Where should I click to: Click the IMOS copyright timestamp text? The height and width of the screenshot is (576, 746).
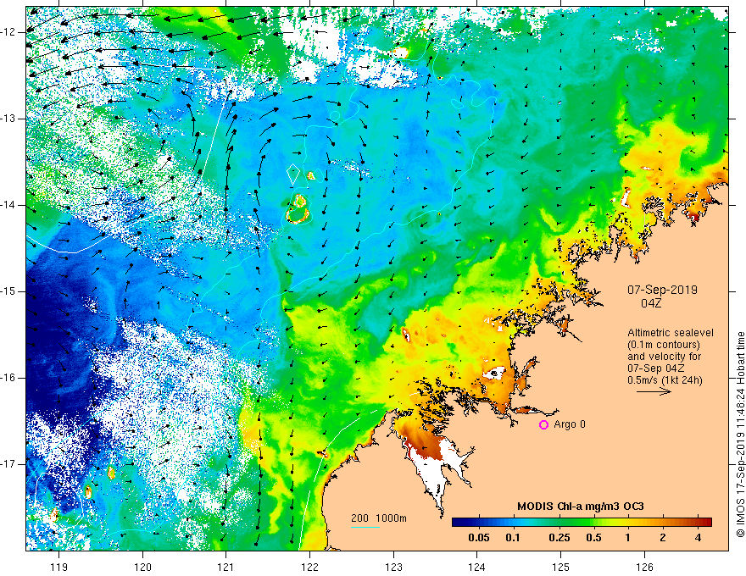pyautogui.click(x=740, y=435)
